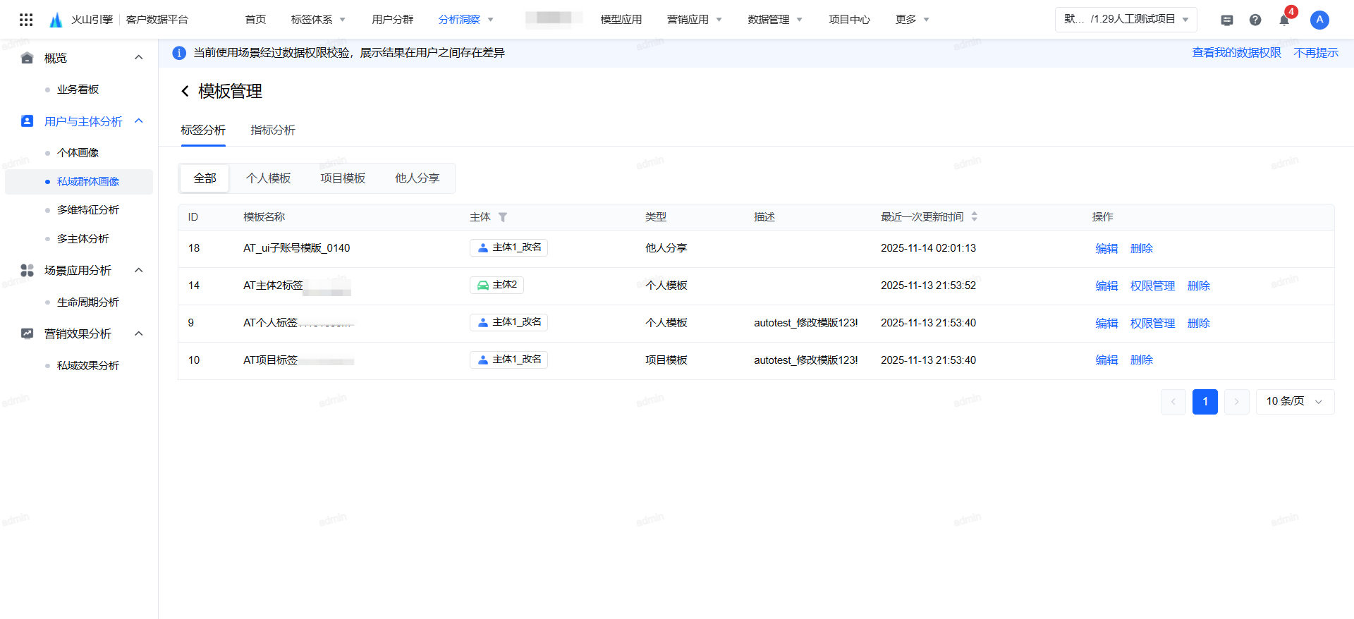Open 多维特征分析 in the sidebar
Viewport: 1354px width, 619px height.
point(88,210)
